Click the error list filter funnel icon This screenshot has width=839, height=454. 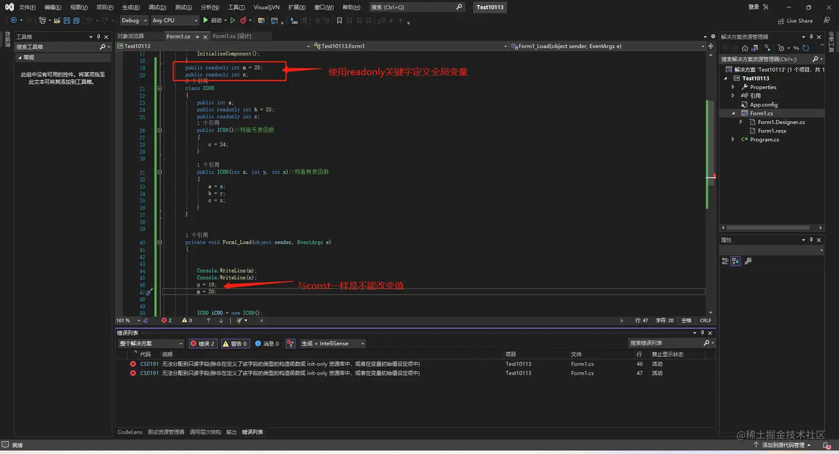(290, 344)
